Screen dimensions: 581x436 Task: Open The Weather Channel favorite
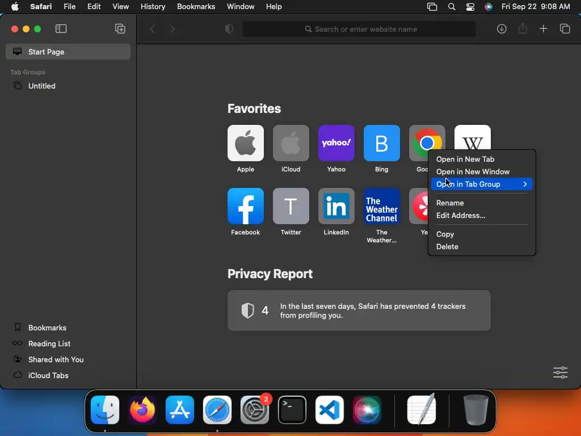pyautogui.click(x=382, y=206)
